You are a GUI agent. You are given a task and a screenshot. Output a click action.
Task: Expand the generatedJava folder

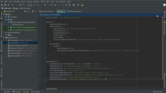[x=6, y=33]
